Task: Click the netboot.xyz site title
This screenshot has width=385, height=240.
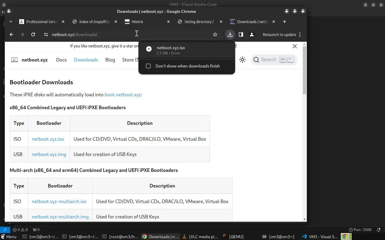Action: coord(35,60)
